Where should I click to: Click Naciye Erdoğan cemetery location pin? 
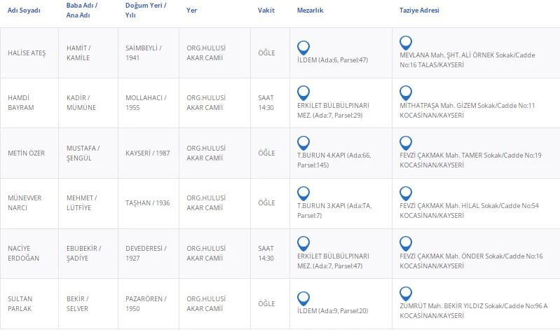(303, 243)
